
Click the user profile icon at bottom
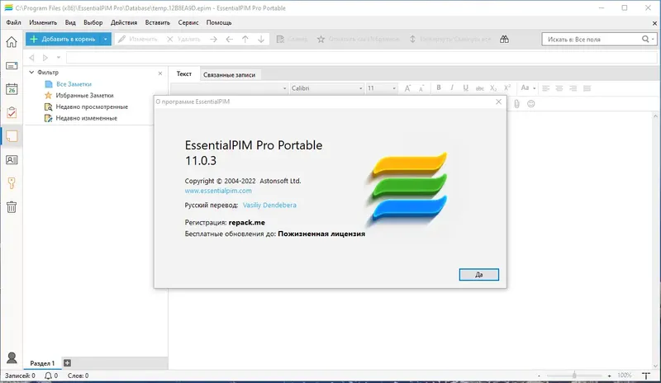click(12, 357)
